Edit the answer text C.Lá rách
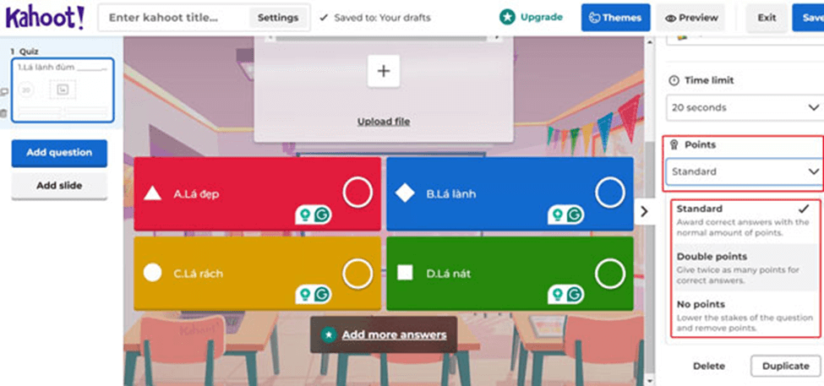824x386 pixels. pos(198,274)
